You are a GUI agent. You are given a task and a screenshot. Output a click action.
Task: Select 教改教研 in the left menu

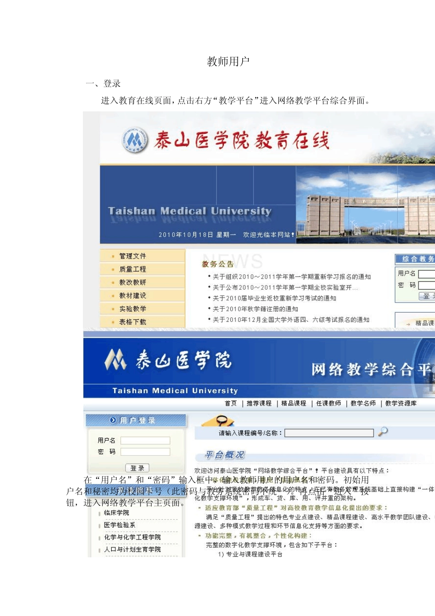tap(133, 282)
